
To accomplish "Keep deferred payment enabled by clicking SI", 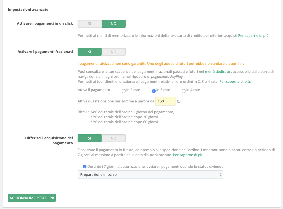I will [x=89, y=138].
